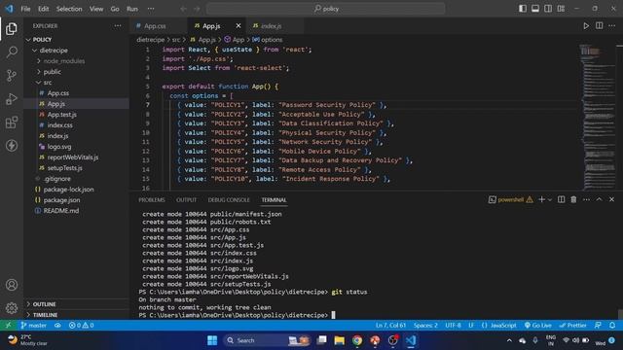Open editor More Actions ellipsis
The height and width of the screenshot is (350, 623).
pos(612,26)
